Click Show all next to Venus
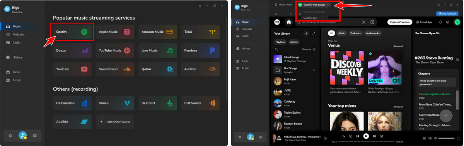The width and height of the screenshot is (464, 146). point(398,46)
